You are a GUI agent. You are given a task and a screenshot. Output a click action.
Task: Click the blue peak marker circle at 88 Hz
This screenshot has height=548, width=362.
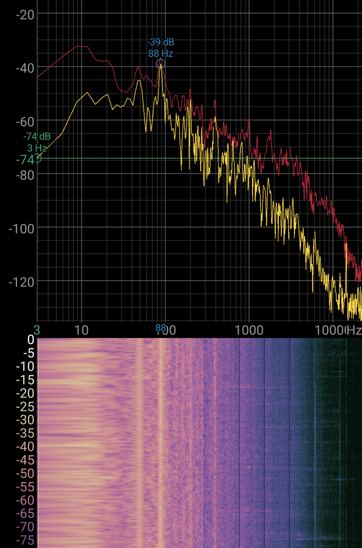click(x=161, y=63)
